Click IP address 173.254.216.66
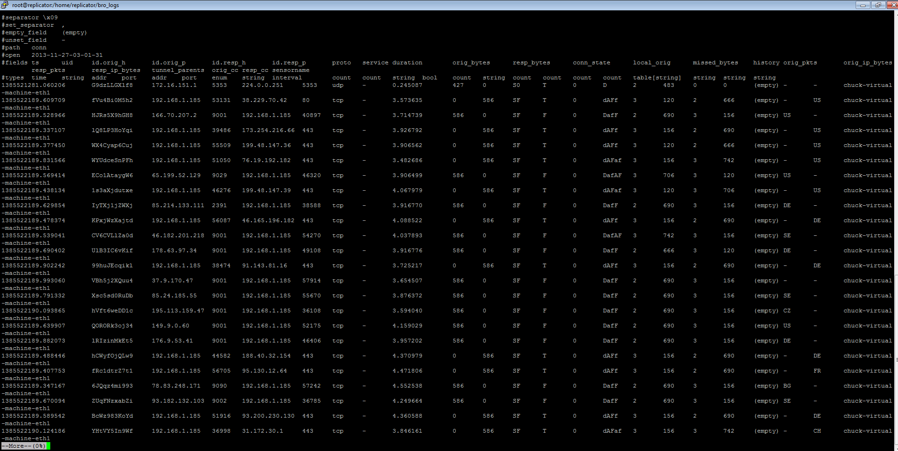 268,131
